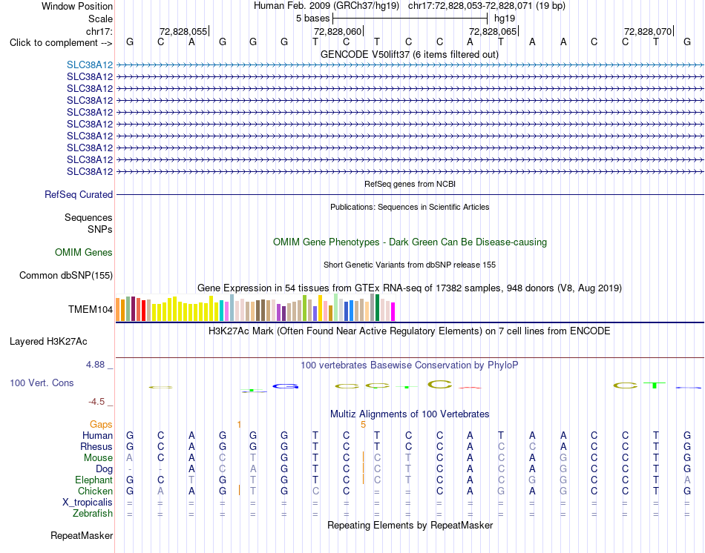Open 'Multiz Alignments of 100 Vertebrates' title
This screenshot has height=553, width=705.
click(x=410, y=414)
